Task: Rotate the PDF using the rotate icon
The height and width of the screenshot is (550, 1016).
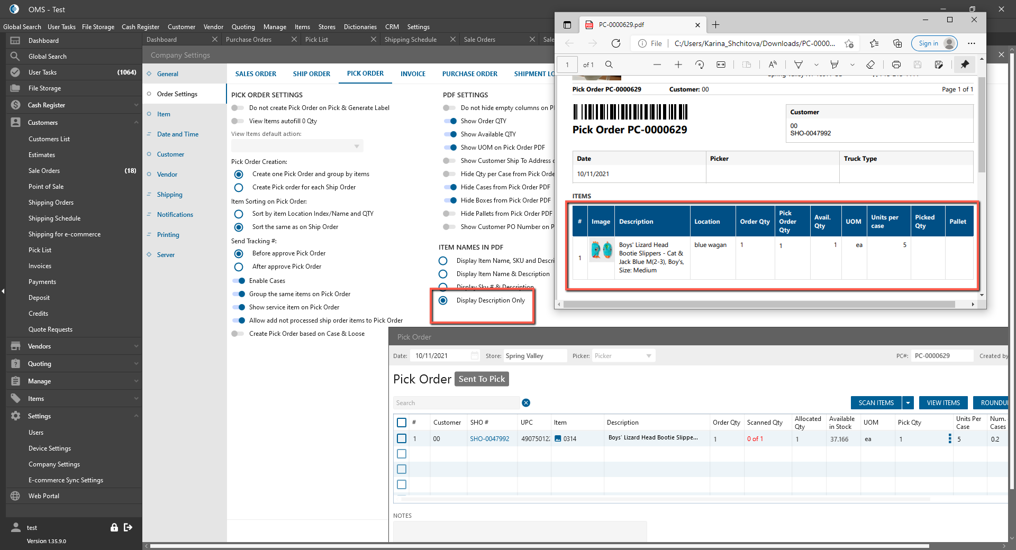Action: (700, 65)
